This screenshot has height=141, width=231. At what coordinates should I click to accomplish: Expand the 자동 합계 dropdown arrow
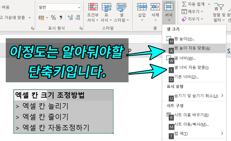pyautogui.click(x=209, y=4)
